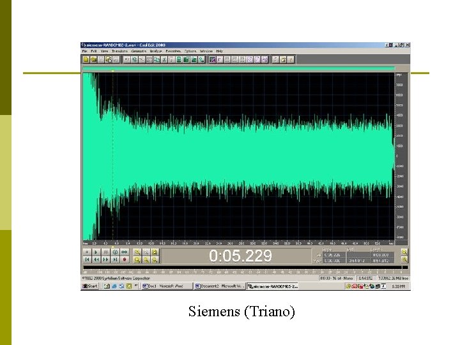Click the MB free disk space status entry
Viewport: 460px width, 345px height.
pyautogui.click(x=394, y=278)
